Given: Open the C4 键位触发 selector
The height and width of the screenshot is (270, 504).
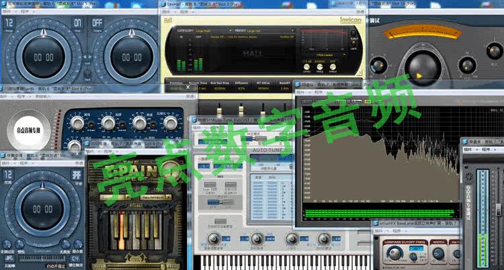Looking at the screenshot, I should point(76,259).
